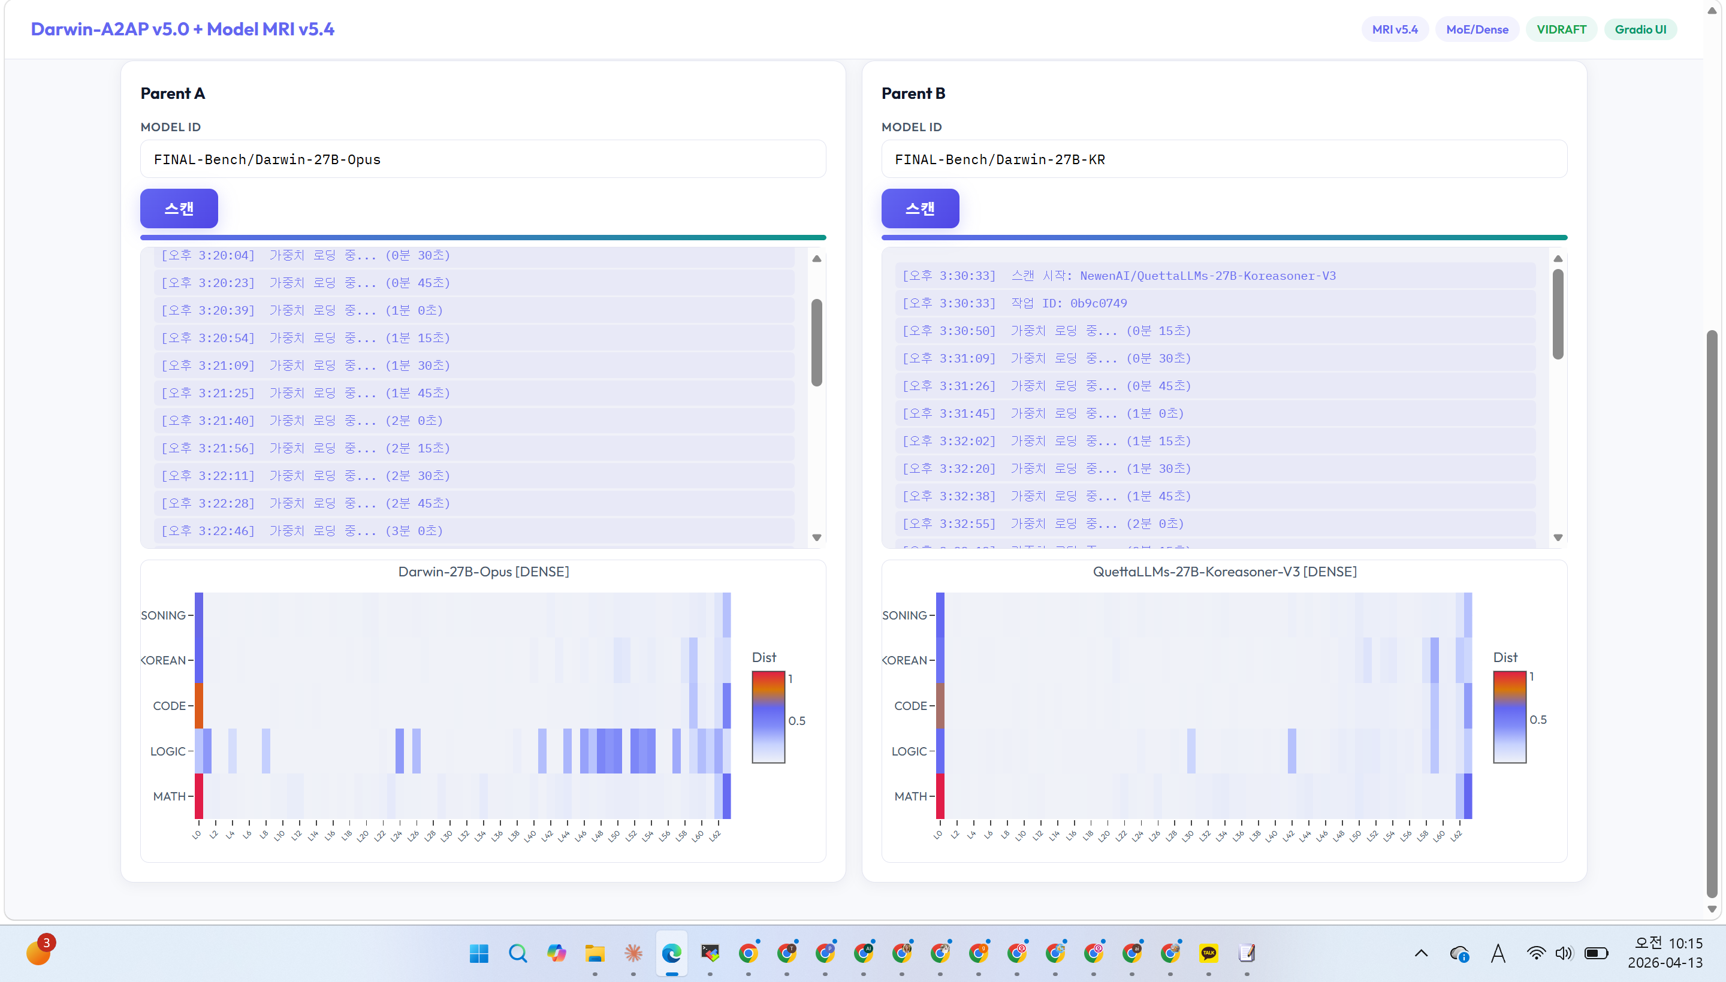1726x982 pixels.
Task: Click the Parent B heatmap Dist colorbar
Action: click(1510, 717)
